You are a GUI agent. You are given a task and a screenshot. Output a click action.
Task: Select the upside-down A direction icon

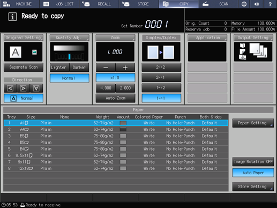coord(36,88)
